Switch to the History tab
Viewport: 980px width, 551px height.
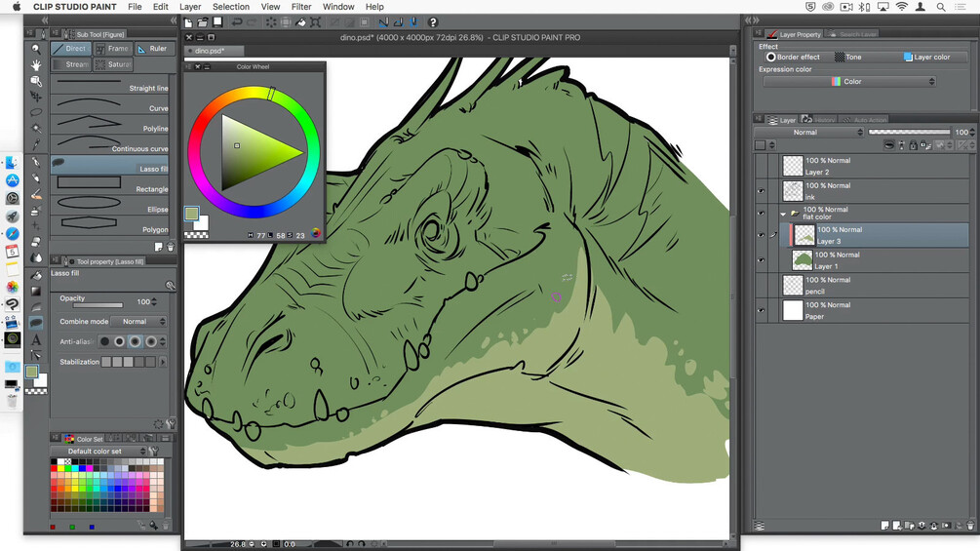[819, 119]
